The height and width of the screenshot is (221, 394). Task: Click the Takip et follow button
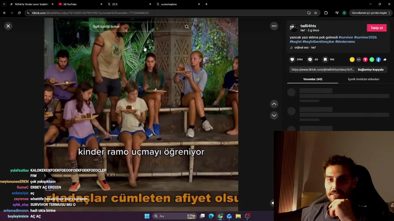coord(376,28)
